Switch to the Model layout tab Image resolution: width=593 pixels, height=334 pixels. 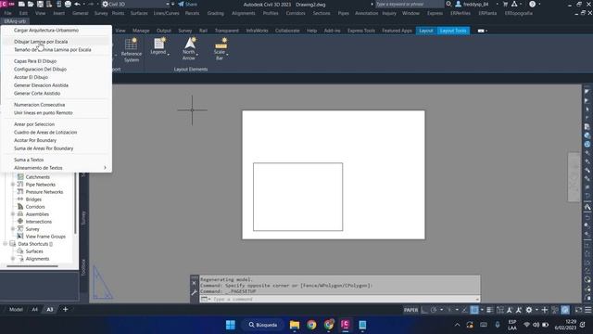(16, 309)
